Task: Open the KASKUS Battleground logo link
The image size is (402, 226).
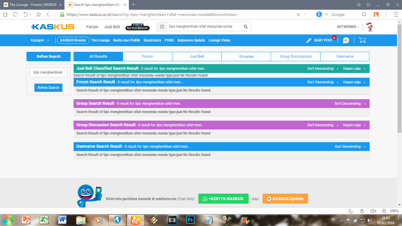Action: 137,27
